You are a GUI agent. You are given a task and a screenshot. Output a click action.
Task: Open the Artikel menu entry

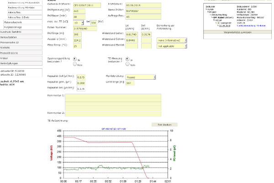pyautogui.click(x=21, y=58)
